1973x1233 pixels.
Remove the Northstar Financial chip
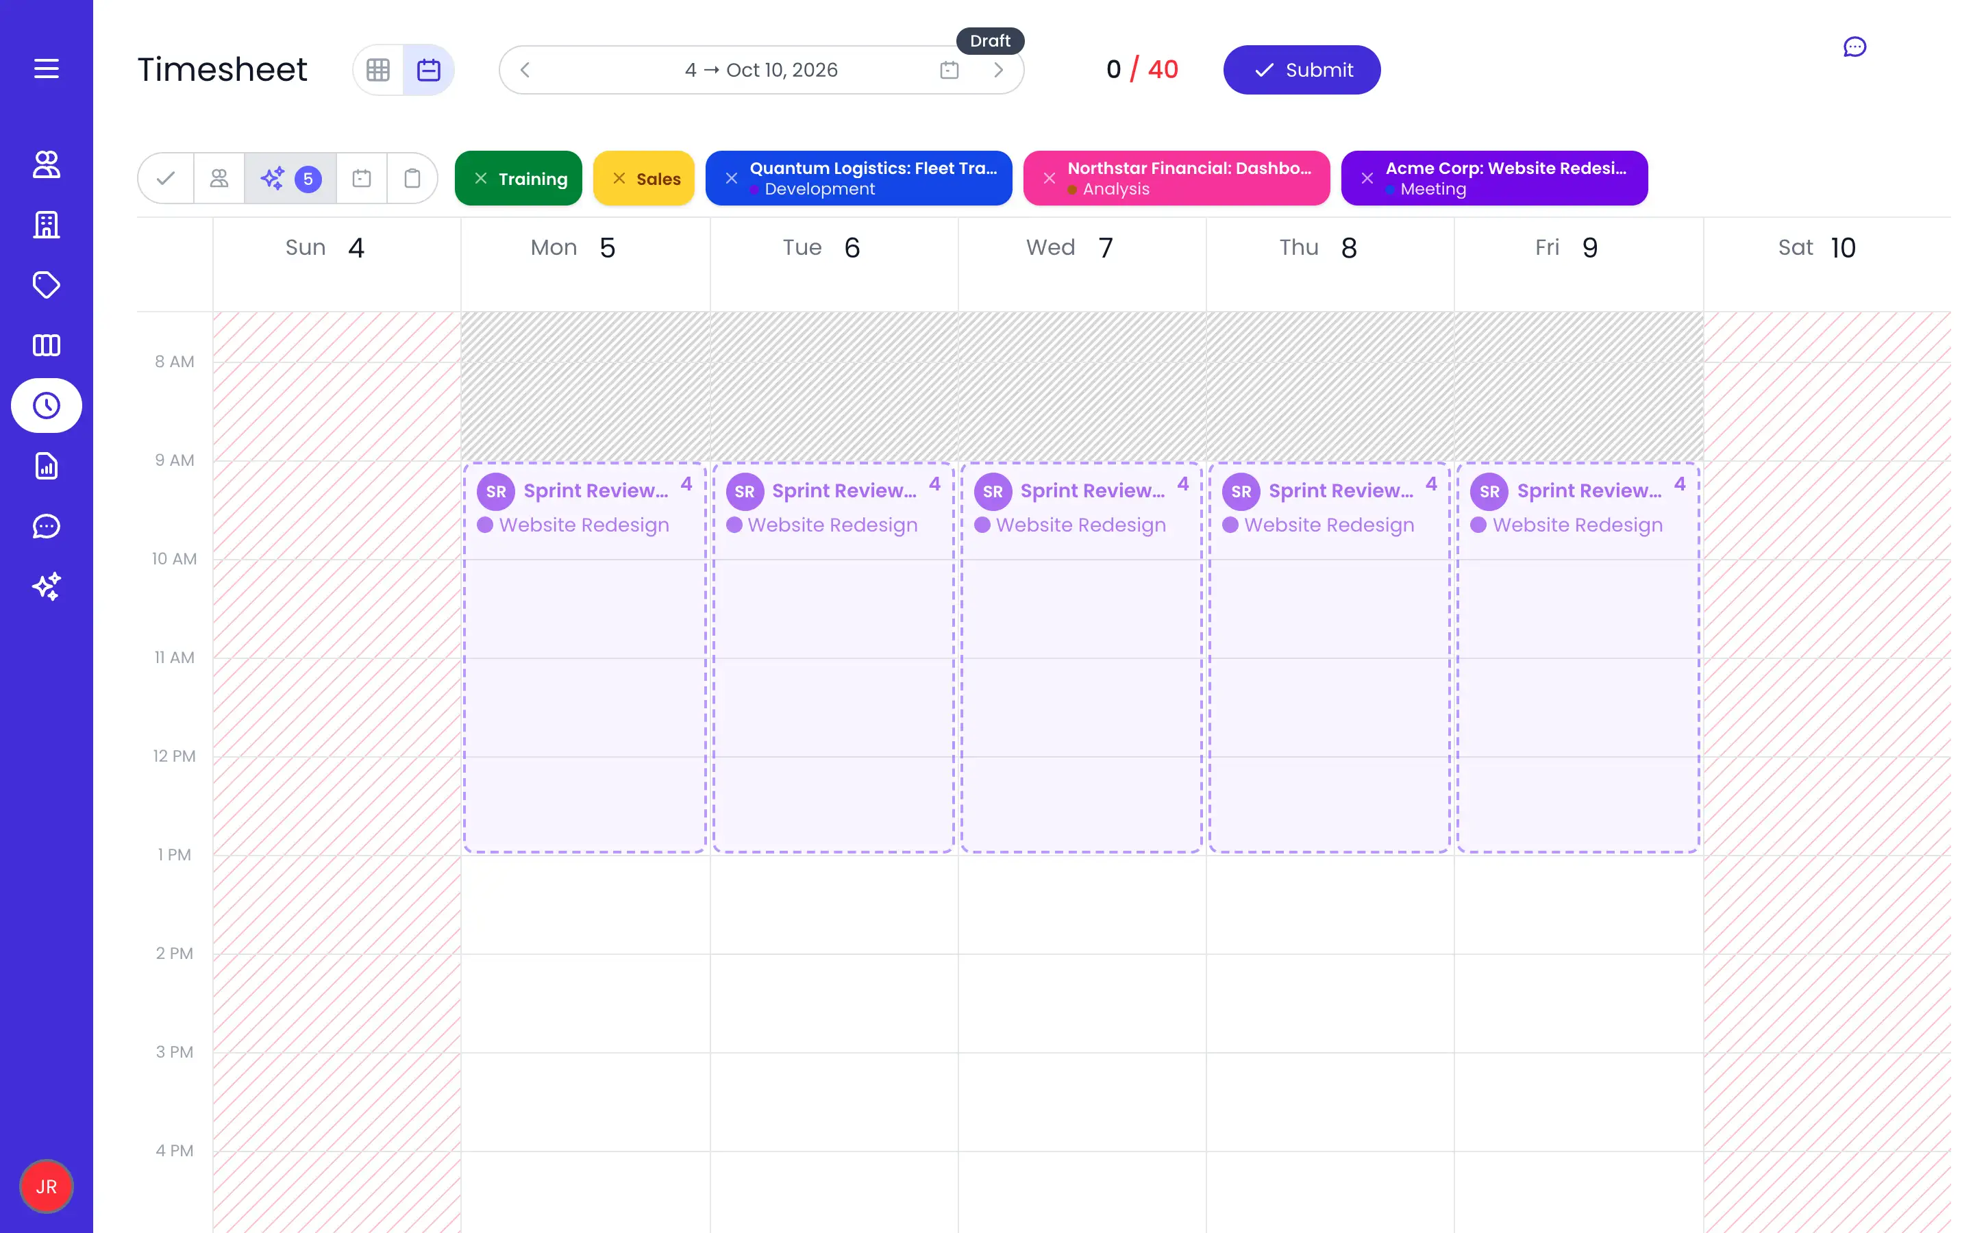point(1050,179)
